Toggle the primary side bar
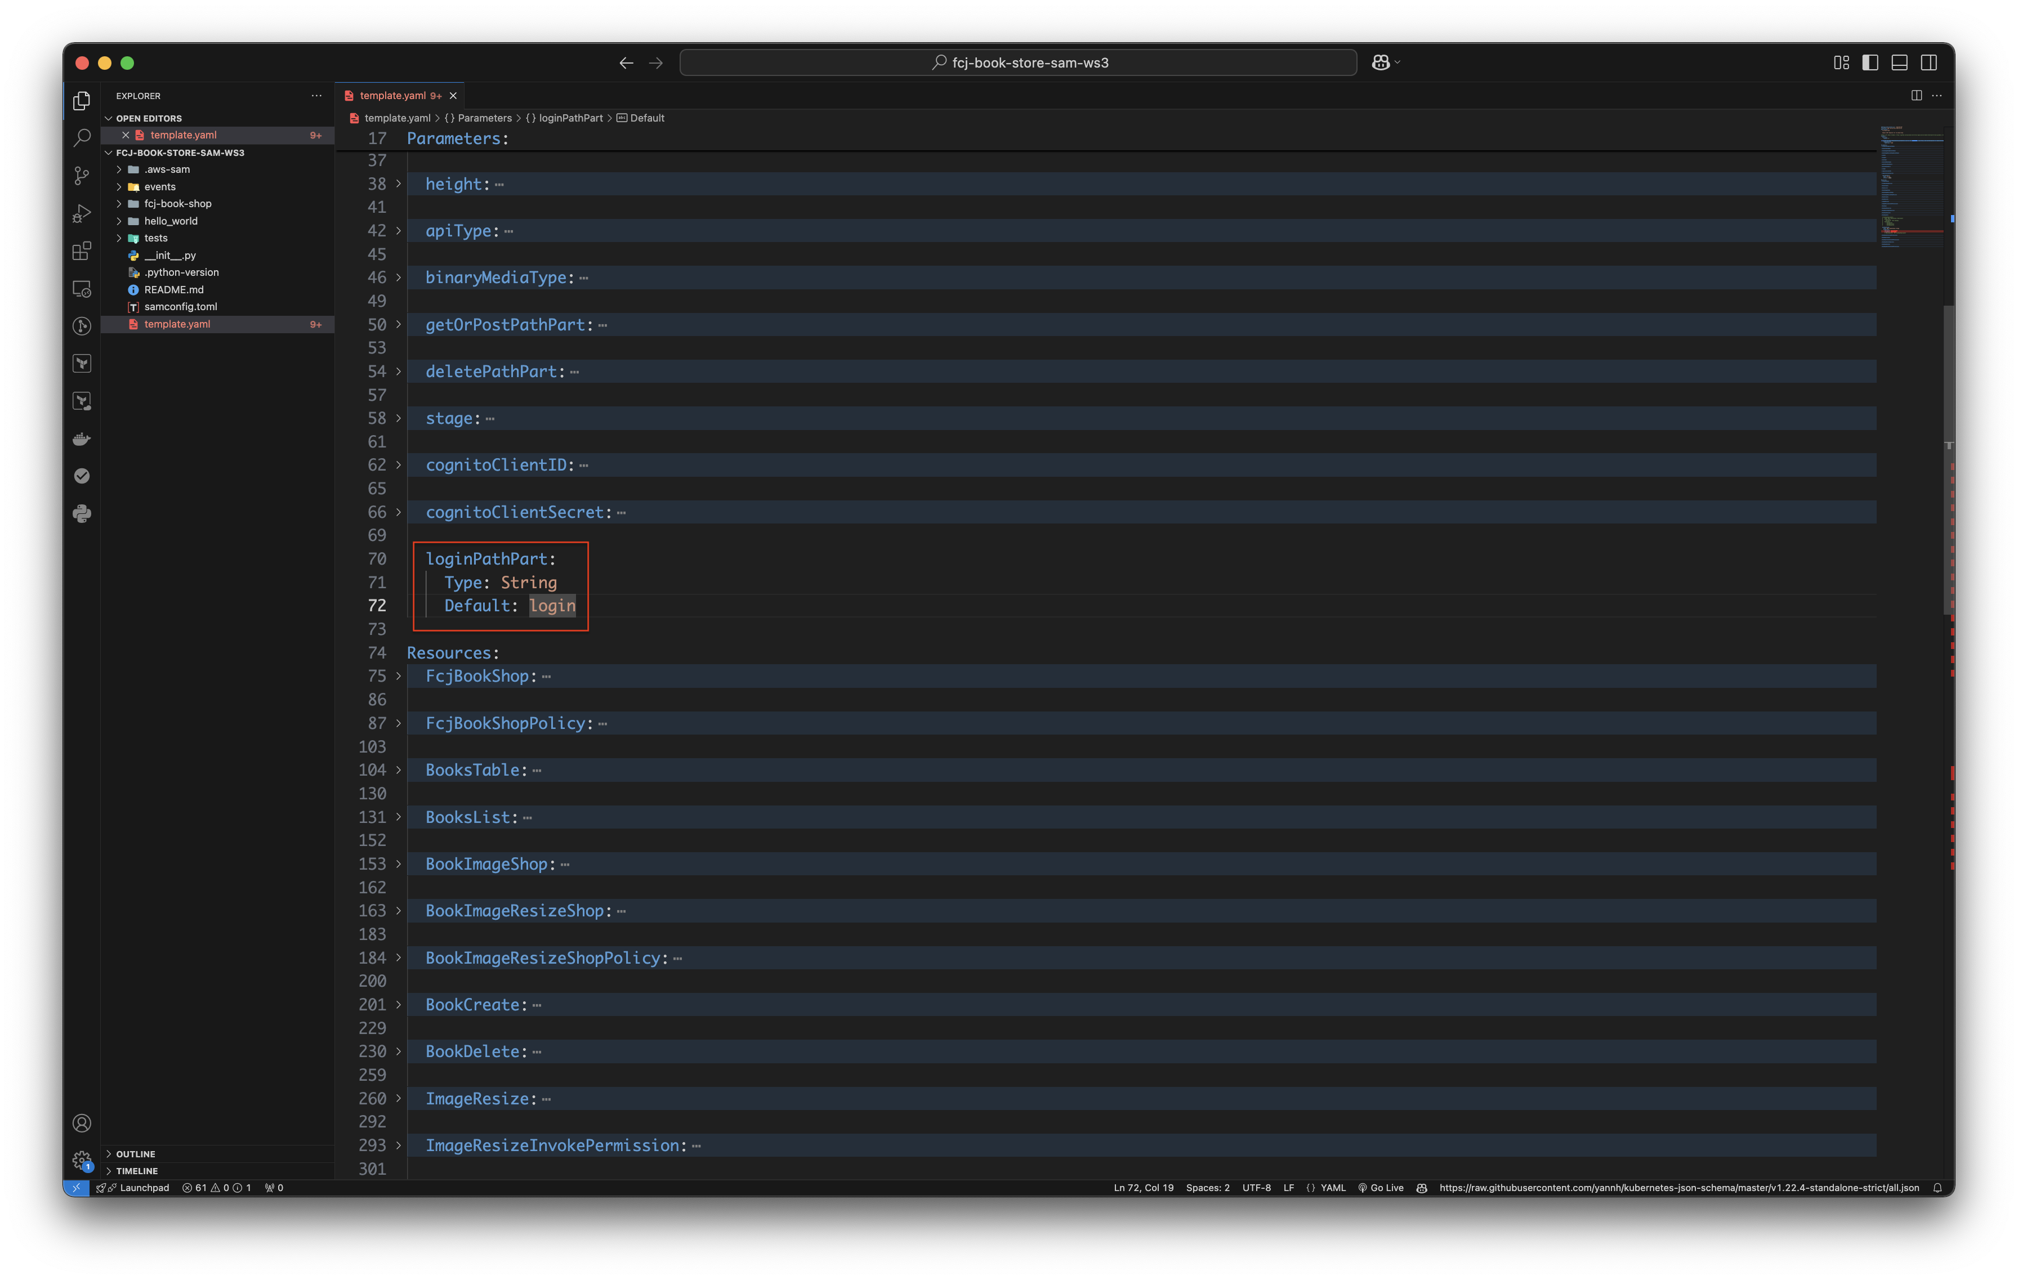The image size is (2018, 1280). (x=1870, y=63)
